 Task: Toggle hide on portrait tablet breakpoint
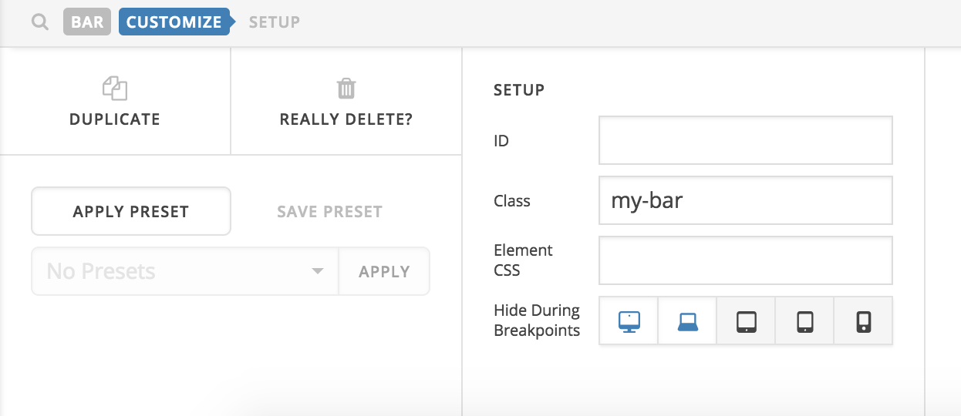804,321
